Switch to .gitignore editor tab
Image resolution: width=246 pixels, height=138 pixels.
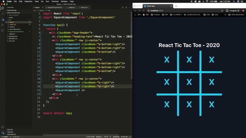point(71,7)
